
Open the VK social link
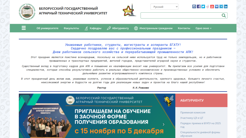tap(217, 6)
